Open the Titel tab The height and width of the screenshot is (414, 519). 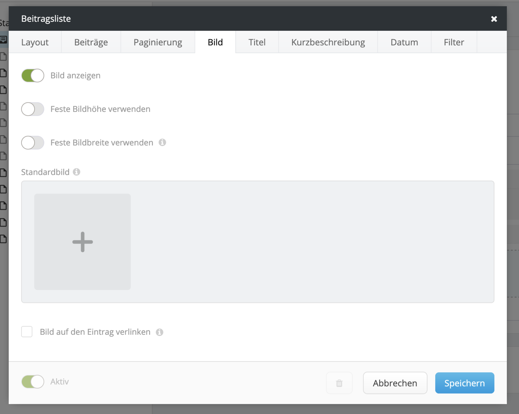pos(257,42)
